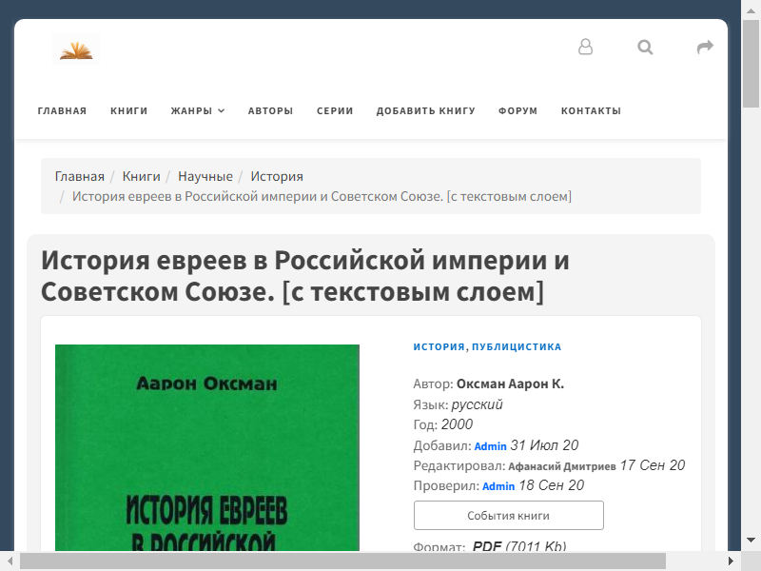The height and width of the screenshot is (571, 761).
Task: Select Добавить книгу in navigation
Action: (425, 110)
